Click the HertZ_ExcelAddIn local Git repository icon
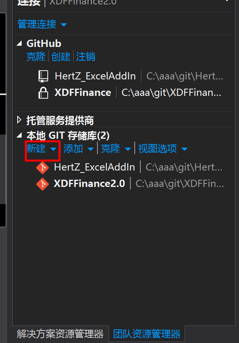Image resolution: width=239 pixels, height=343 pixels. tap(43, 168)
